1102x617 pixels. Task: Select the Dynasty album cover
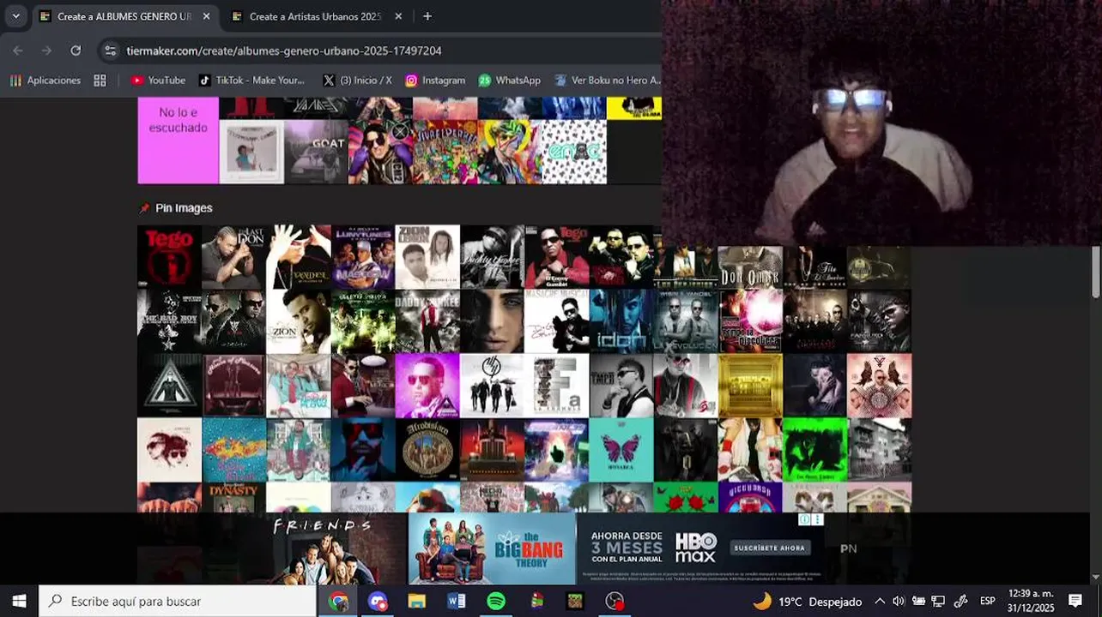tap(233, 498)
